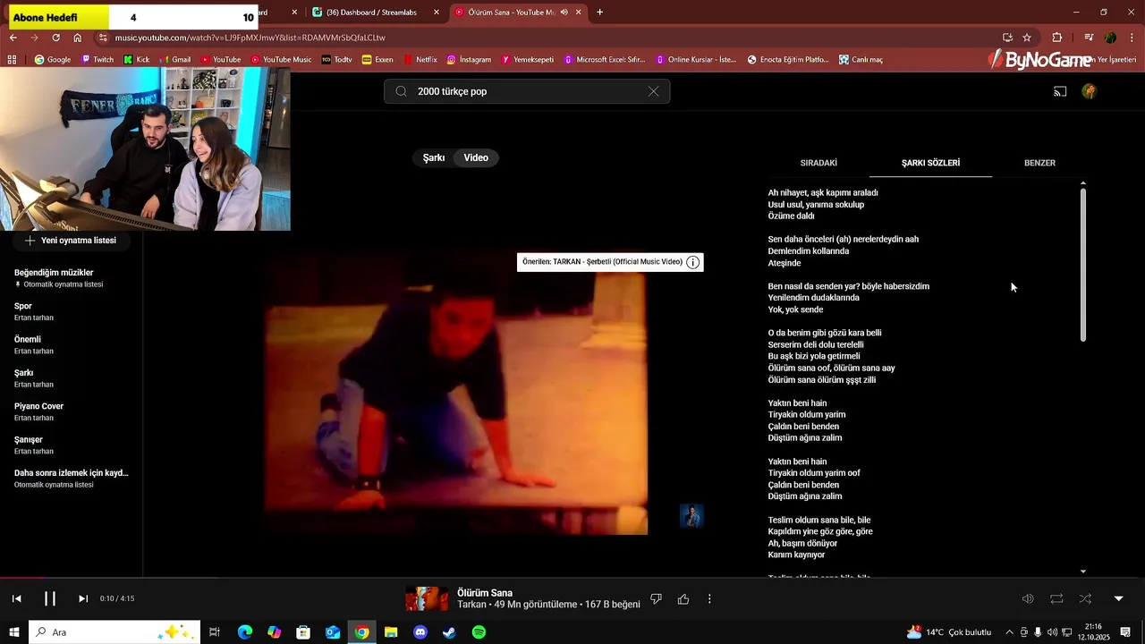Screen dimensions: 1145x644
Task: Open the Chrome extensions puzzle icon
Action: [x=1057, y=38]
